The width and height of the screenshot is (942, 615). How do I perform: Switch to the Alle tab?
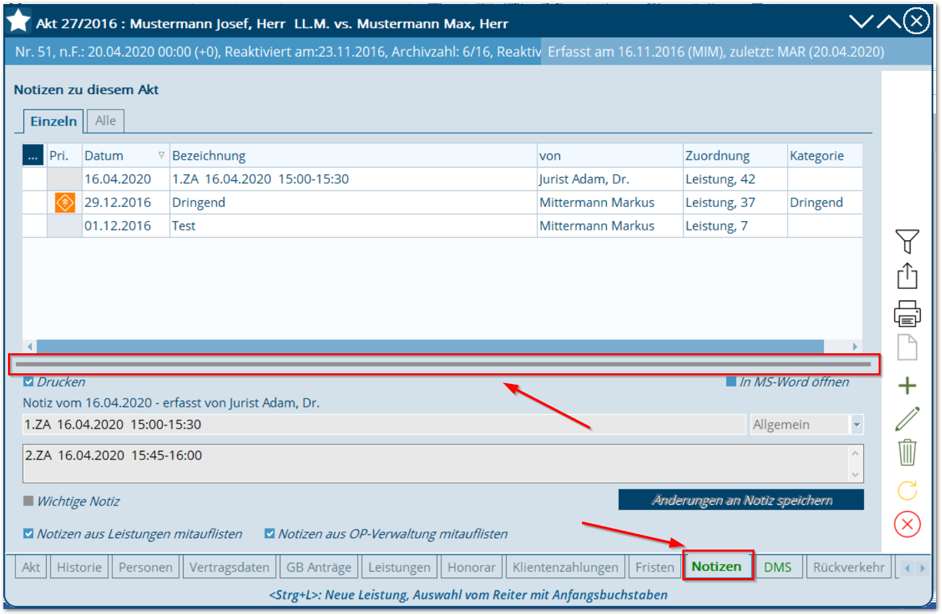click(105, 120)
